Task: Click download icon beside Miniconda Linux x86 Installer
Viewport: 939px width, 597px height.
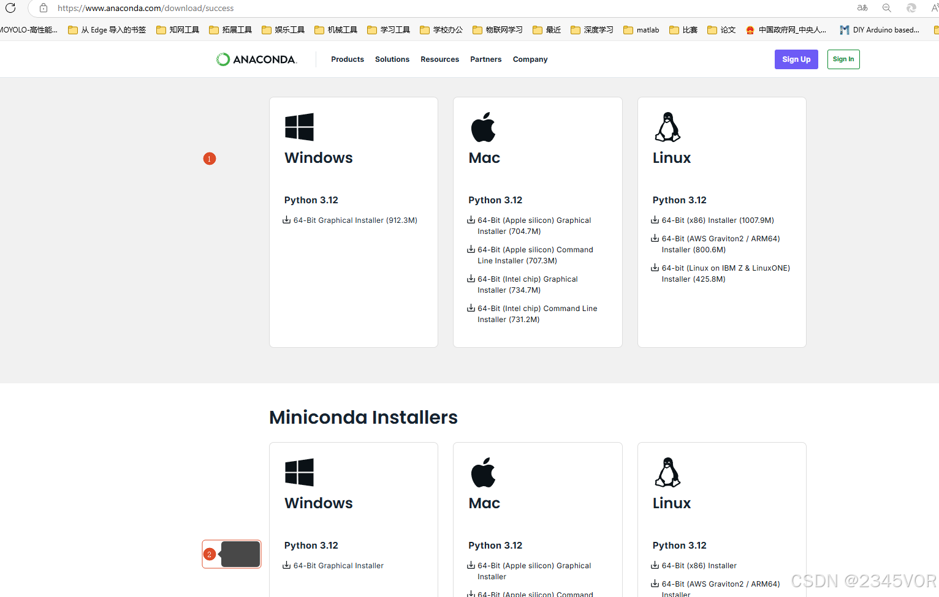Action: [x=655, y=565]
